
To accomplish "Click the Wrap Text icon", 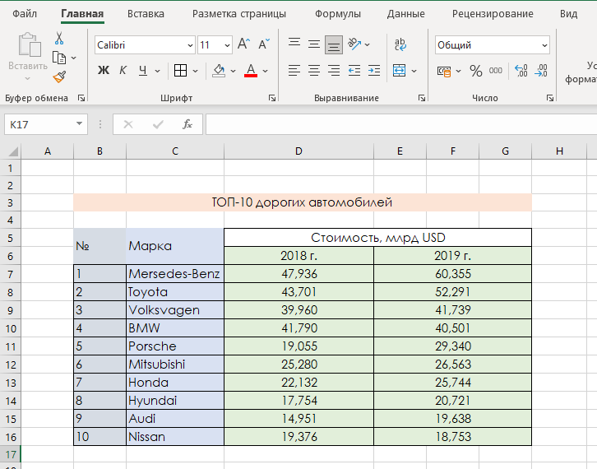I will 400,44.
